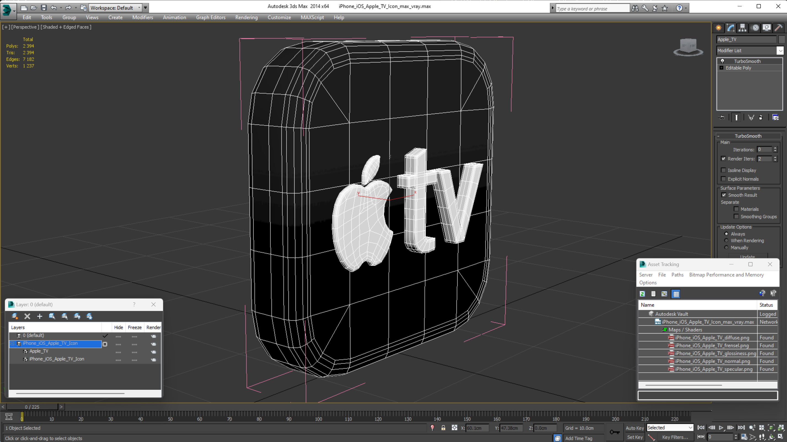Open the Motion command panel tab
787x442 pixels.
755,28
